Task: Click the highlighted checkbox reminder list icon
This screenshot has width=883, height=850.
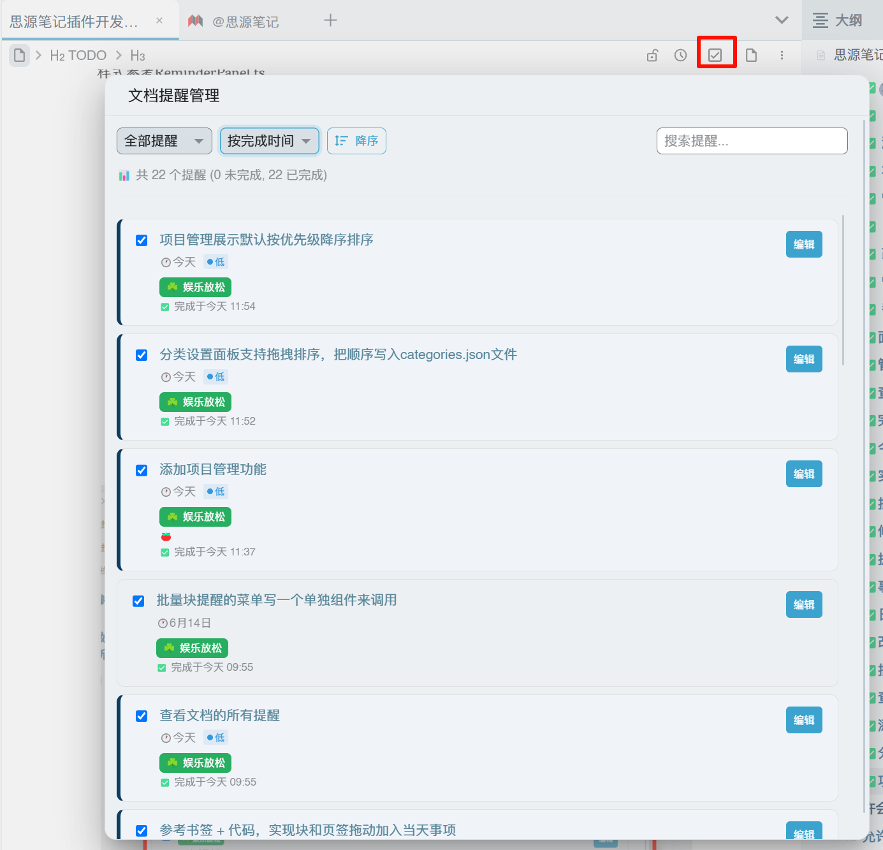Action: (x=715, y=55)
